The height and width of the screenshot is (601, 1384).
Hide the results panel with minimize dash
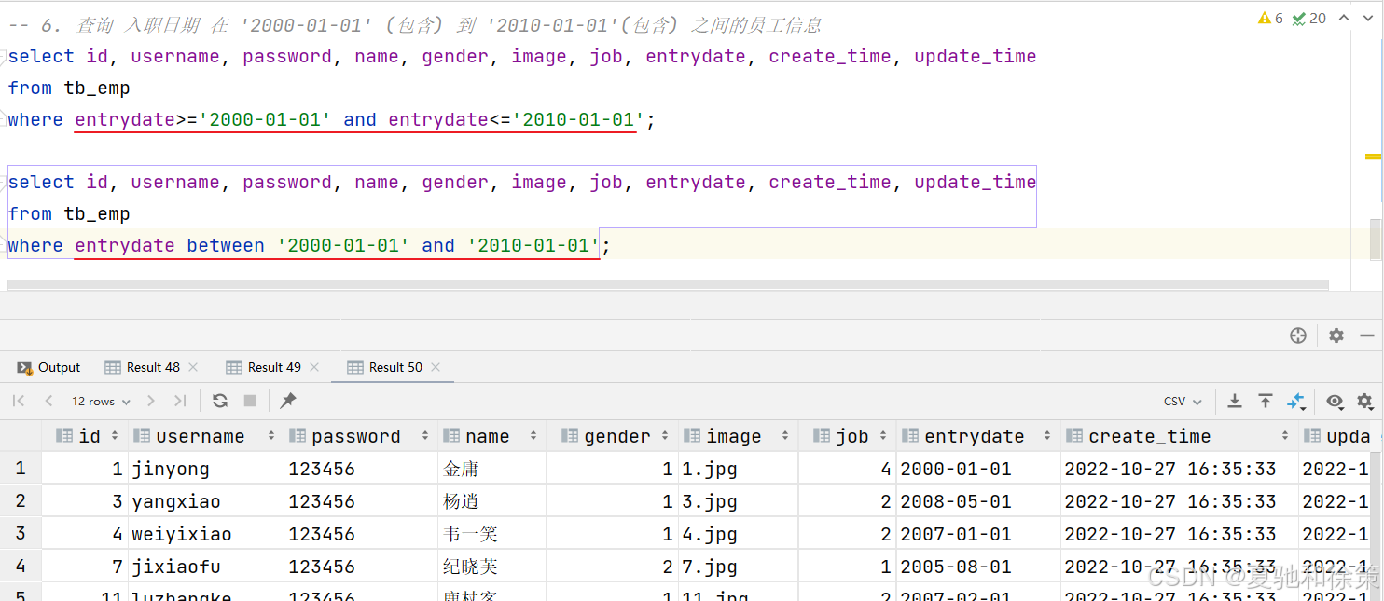pyautogui.click(x=1367, y=335)
